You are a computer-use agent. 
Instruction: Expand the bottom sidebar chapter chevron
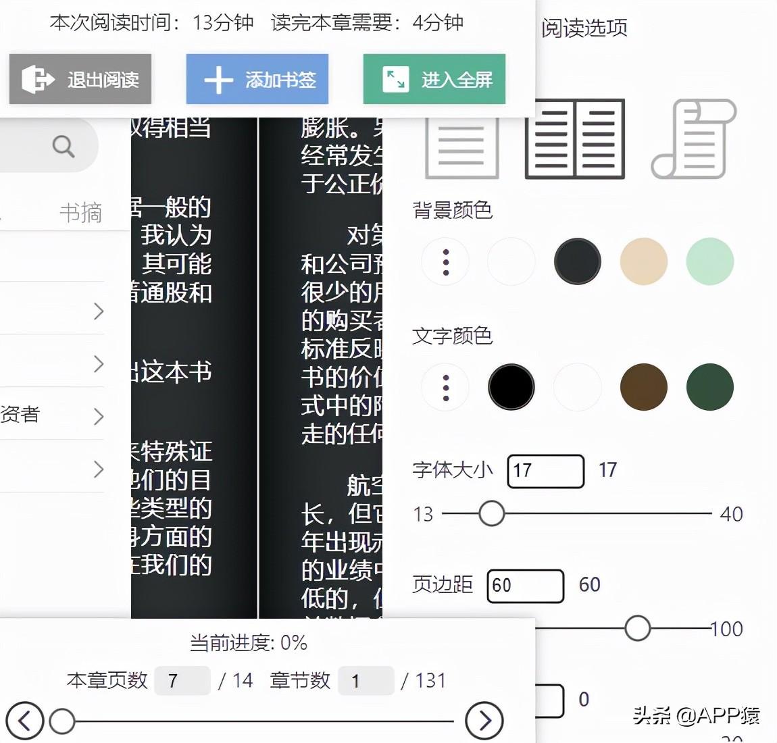click(x=99, y=469)
